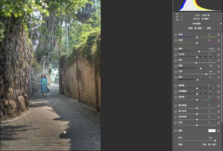Click the plus icon for 去除薄雾 (Dehaze)

pyautogui.click(x=219, y=91)
